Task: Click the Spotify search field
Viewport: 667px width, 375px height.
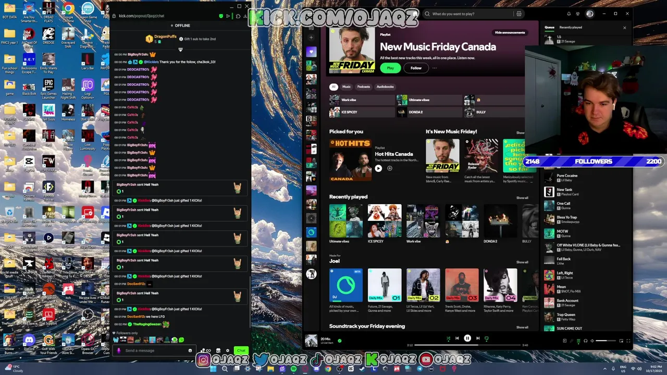Action: 469,14
